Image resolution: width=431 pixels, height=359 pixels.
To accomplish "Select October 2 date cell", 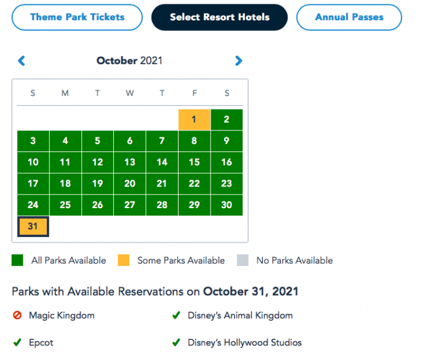I will (x=227, y=119).
